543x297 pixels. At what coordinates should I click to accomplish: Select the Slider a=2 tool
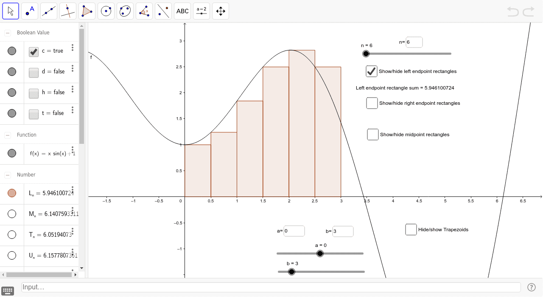pyautogui.click(x=202, y=11)
